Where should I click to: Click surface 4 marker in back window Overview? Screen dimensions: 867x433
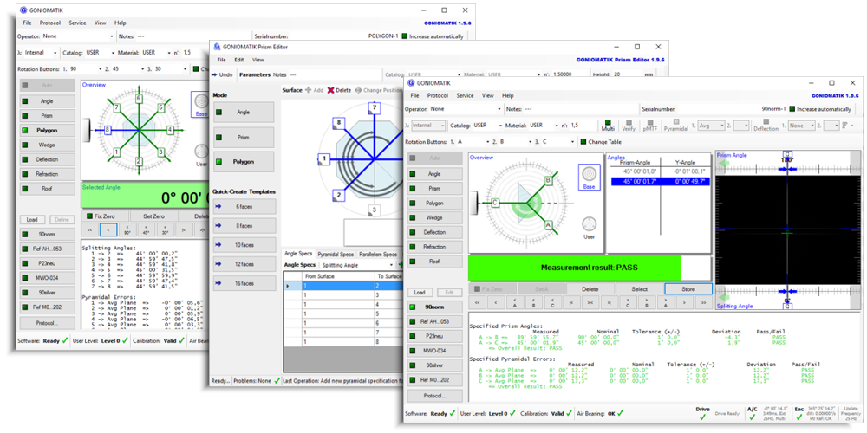[x=170, y=131]
